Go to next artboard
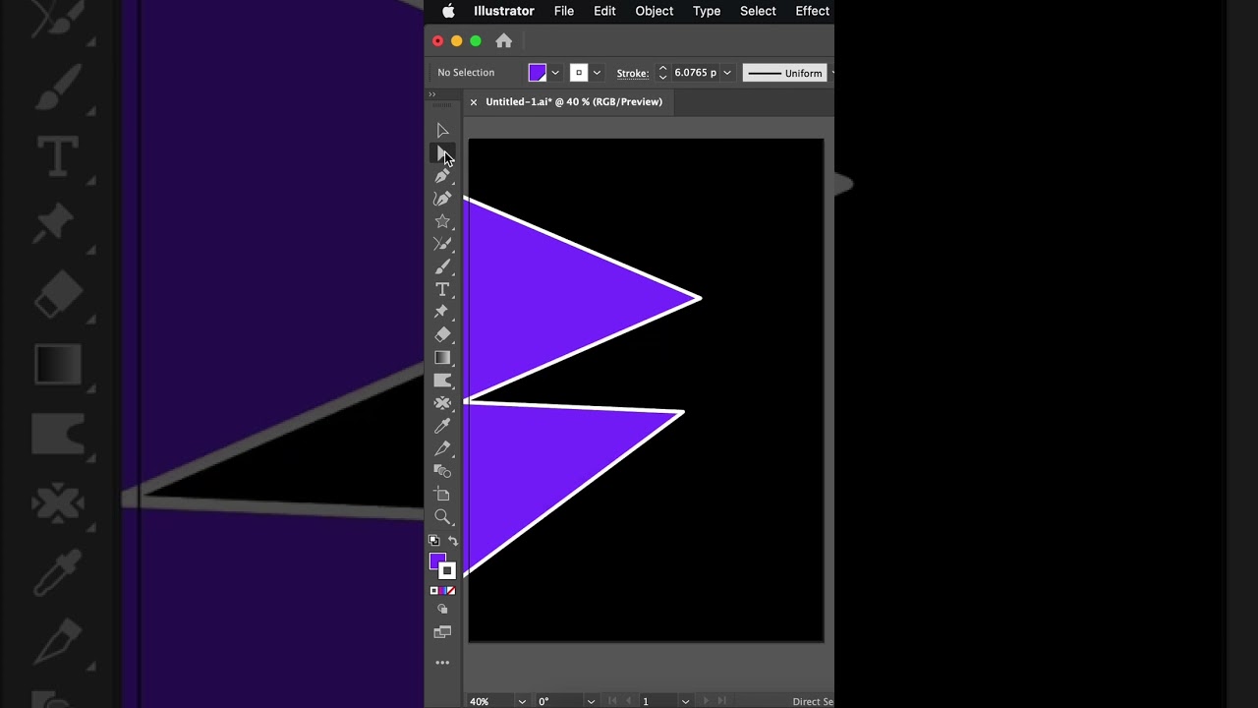Viewport: 1258px width, 708px height. click(x=706, y=701)
